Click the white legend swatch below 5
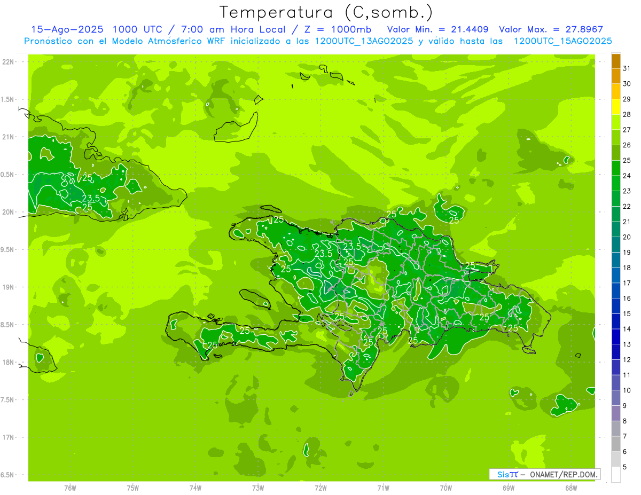Screen dimensions: 641x495 pos(616,475)
